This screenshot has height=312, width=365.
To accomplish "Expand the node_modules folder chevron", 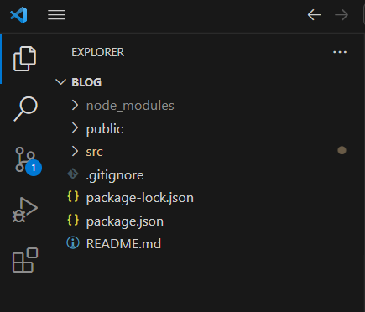I will (x=75, y=106).
